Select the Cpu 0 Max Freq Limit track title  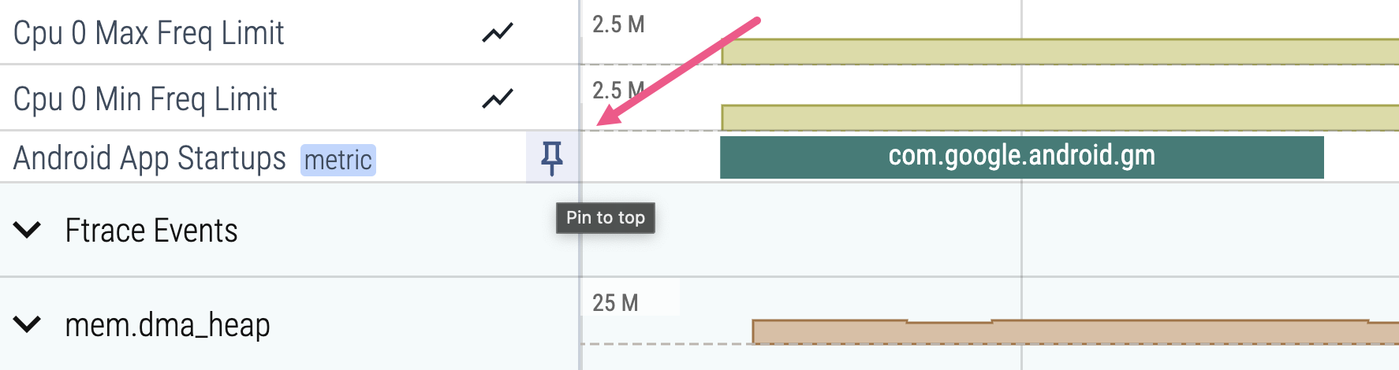[x=148, y=33]
